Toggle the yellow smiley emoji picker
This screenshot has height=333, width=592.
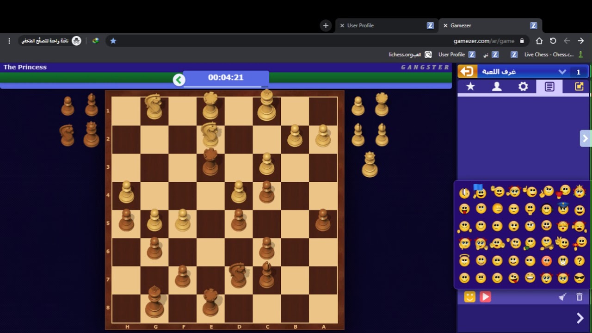point(469,297)
